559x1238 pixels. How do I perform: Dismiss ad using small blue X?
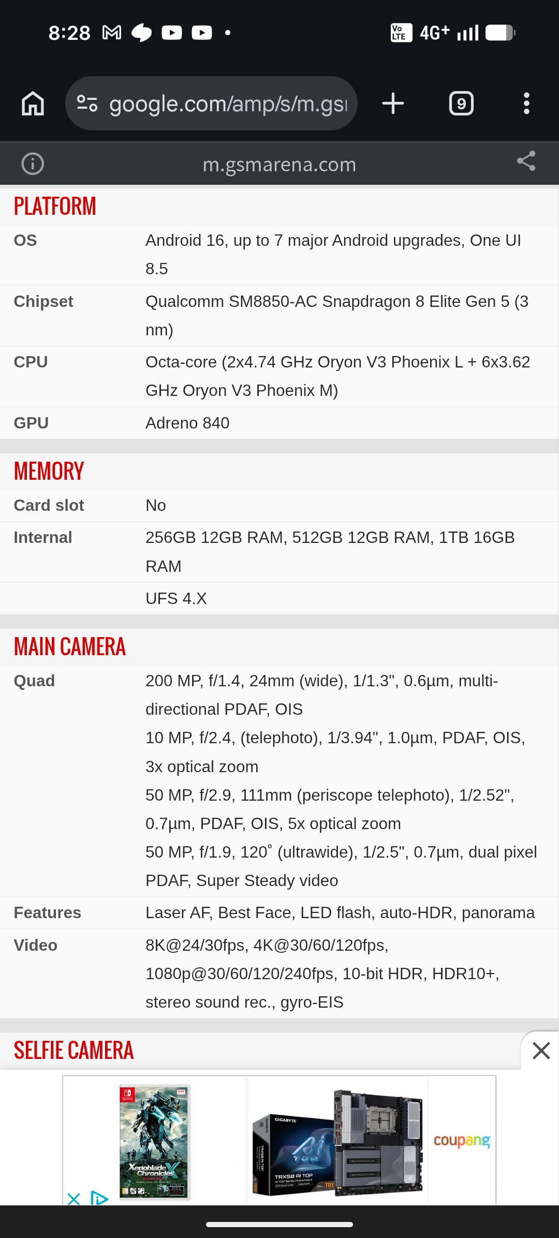point(74,1198)
